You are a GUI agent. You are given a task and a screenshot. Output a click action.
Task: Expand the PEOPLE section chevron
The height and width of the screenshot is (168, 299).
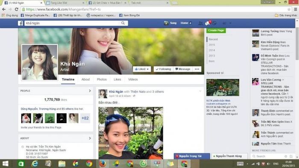[90, 91]
